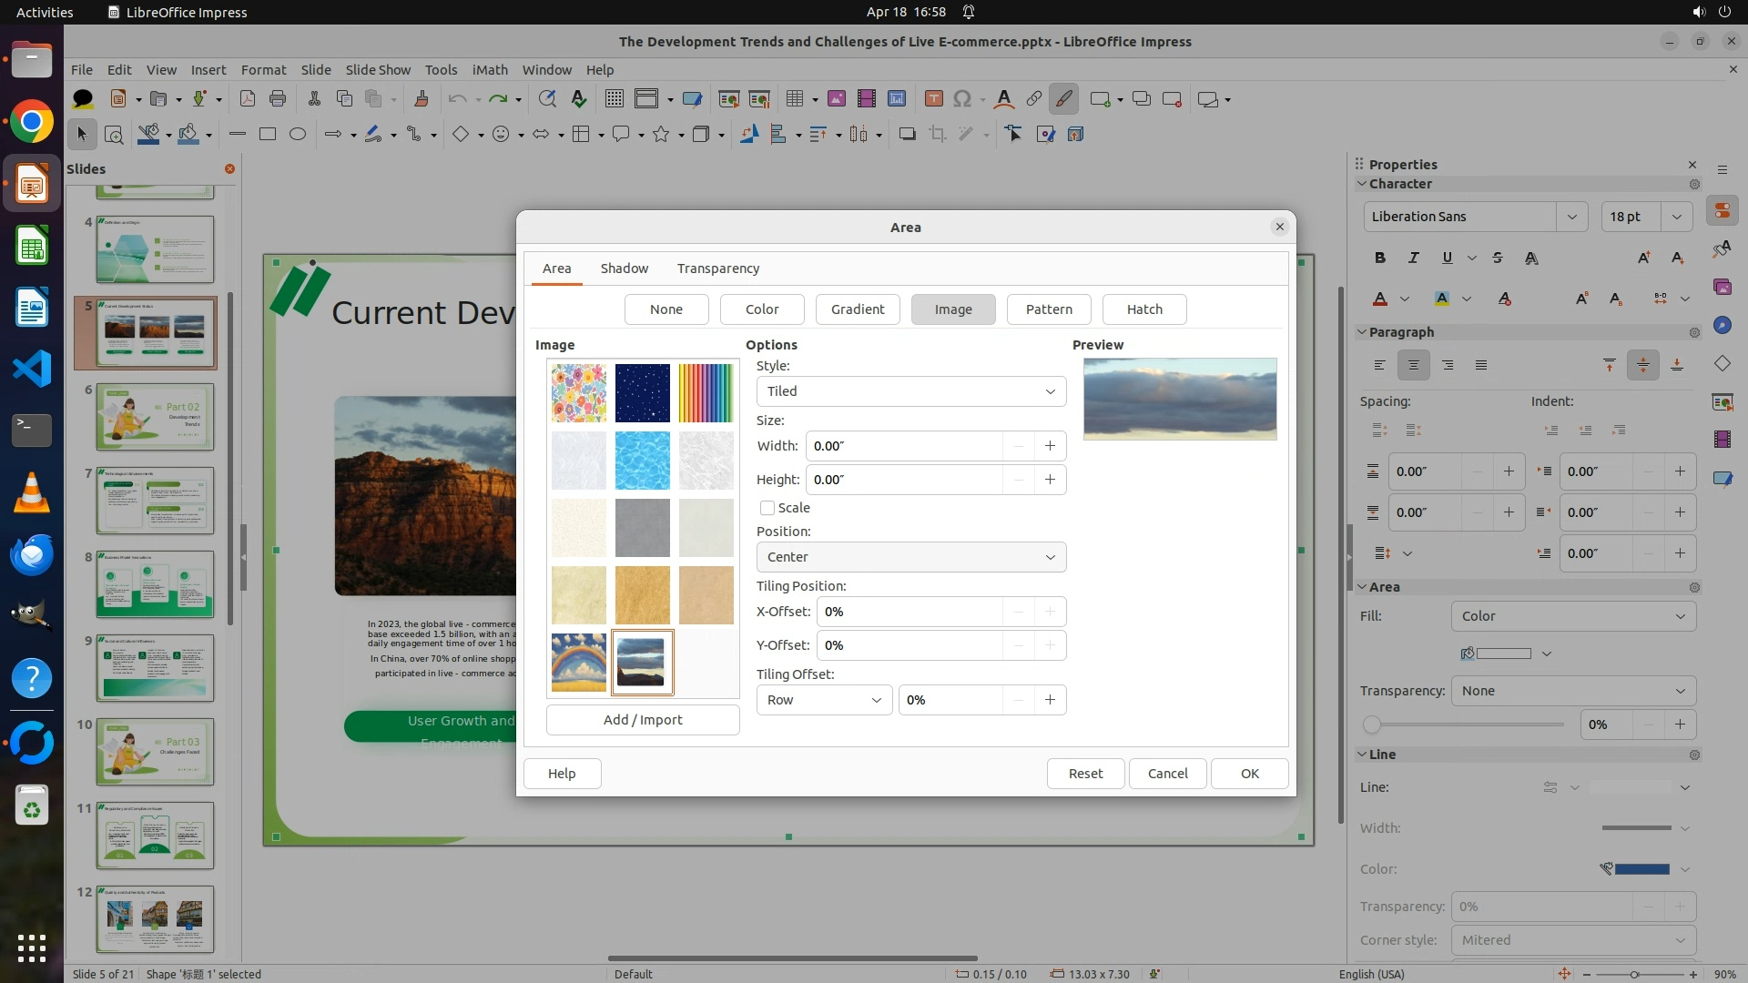Click the Line color blue swatch
Screen dimensions: 1748x983
coord(1641,869)
